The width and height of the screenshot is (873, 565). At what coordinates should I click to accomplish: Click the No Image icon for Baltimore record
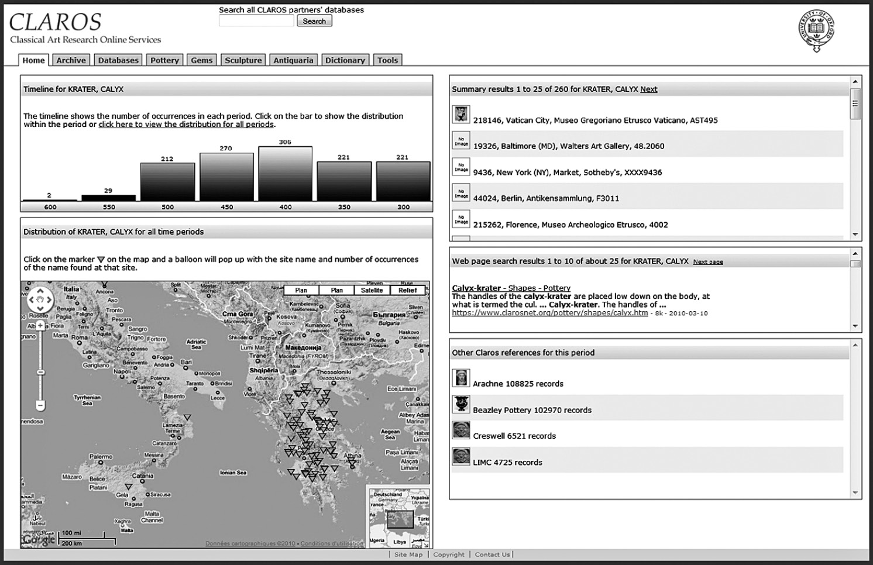pyautogui.click(x=461, y=141)
